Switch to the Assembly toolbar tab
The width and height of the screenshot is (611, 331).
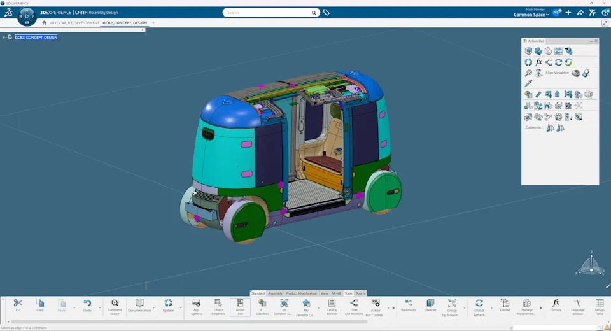coord(275,293)
